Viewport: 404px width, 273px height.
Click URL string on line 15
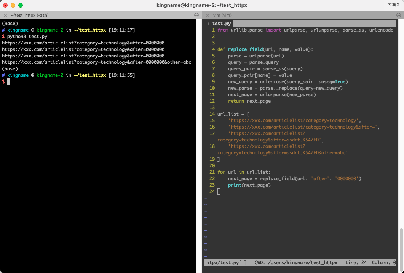click(x=293, y=121)
